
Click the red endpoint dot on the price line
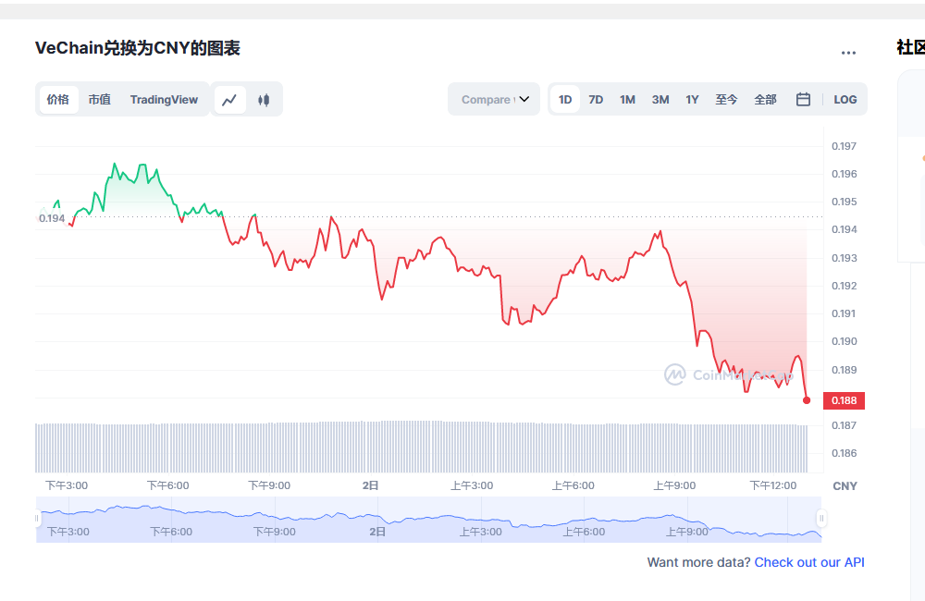pyautogui.click(x=807, y=400)
